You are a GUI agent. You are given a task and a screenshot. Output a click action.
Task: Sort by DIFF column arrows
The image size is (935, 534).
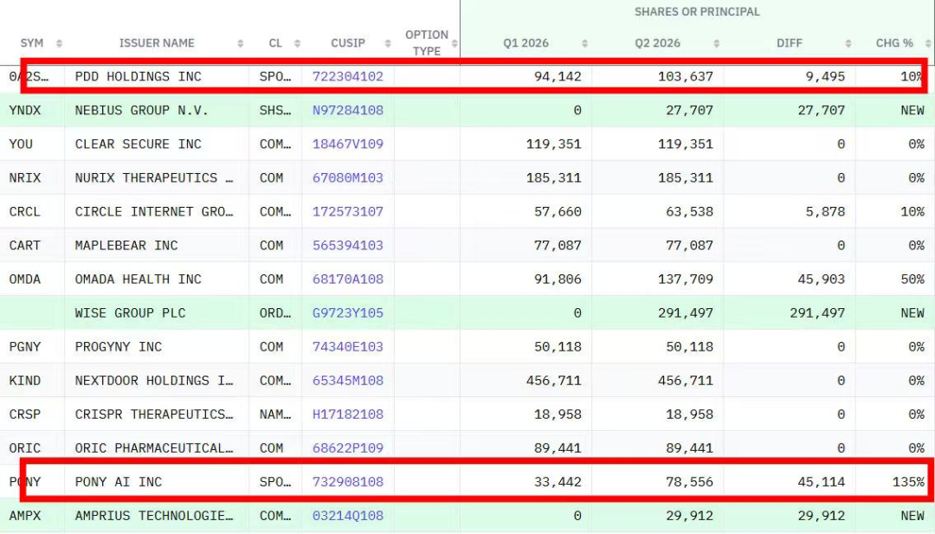click(848, 43)
